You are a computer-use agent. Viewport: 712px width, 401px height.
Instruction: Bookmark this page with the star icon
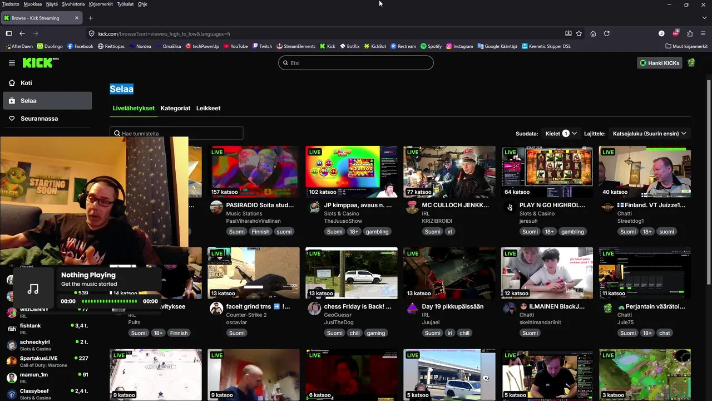pyautogui.click(x=579, y=33)
